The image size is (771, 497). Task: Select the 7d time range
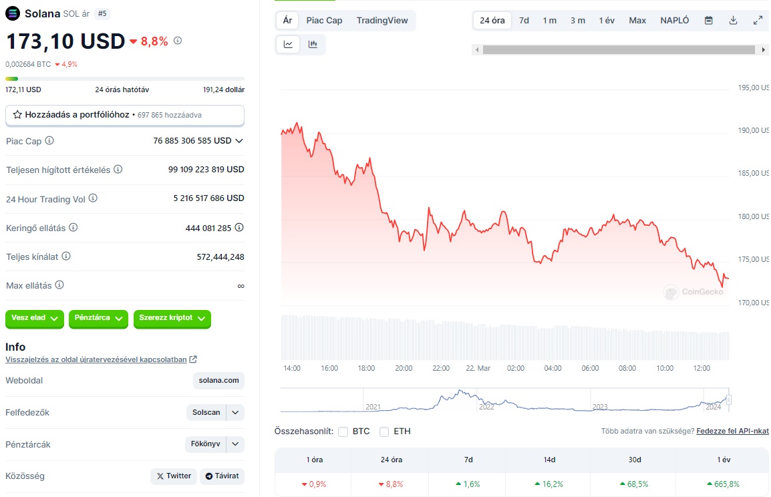pos(524,21)
